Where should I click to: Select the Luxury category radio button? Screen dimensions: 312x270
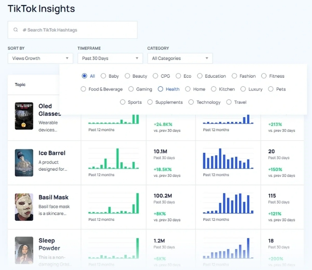pos(243,89)
